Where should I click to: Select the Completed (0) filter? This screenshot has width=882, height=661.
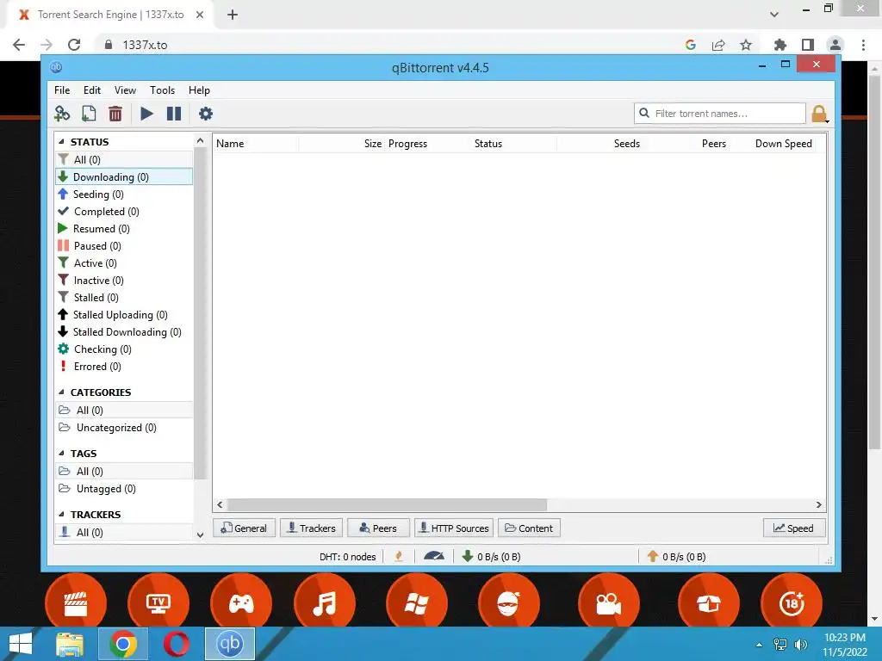tap(124, 212)
